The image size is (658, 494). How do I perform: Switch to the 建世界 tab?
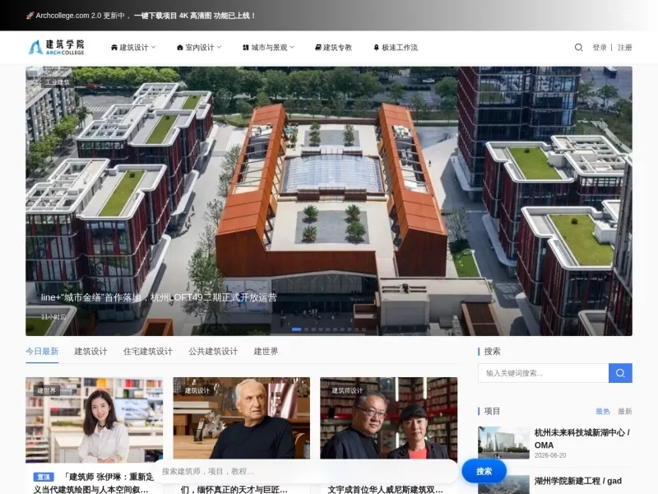pyautogui.click(x=266, y=352)
